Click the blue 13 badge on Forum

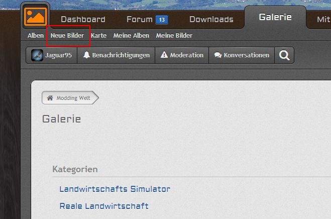click(161, 20)
